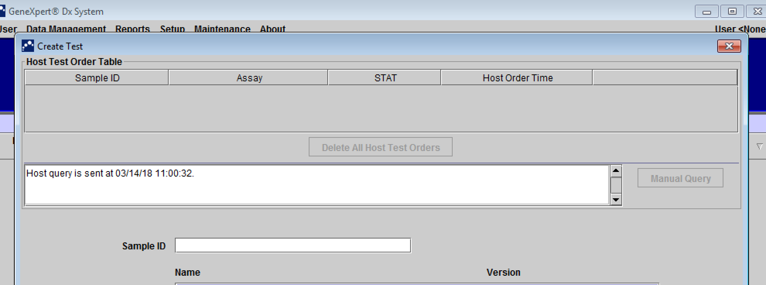Open the About menu
This screenshot has height=285, width=766.
(x=273, y=29)
